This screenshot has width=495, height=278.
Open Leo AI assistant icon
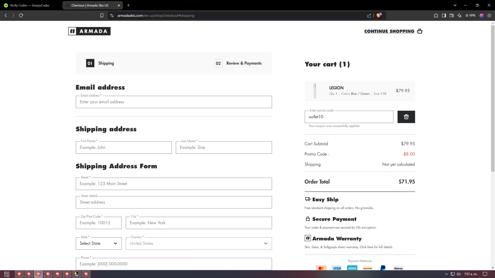click(x=459, y=15)
